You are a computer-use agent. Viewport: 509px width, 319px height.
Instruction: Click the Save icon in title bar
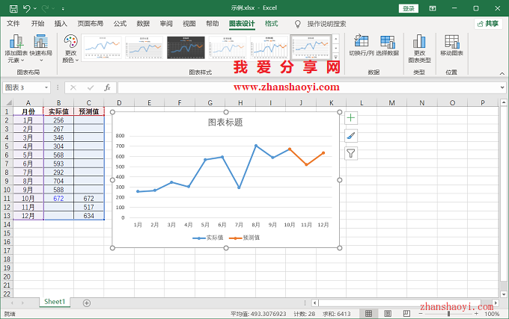coord(13,8)
